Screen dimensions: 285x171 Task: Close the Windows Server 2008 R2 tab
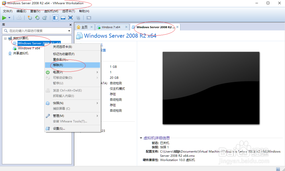177,27
